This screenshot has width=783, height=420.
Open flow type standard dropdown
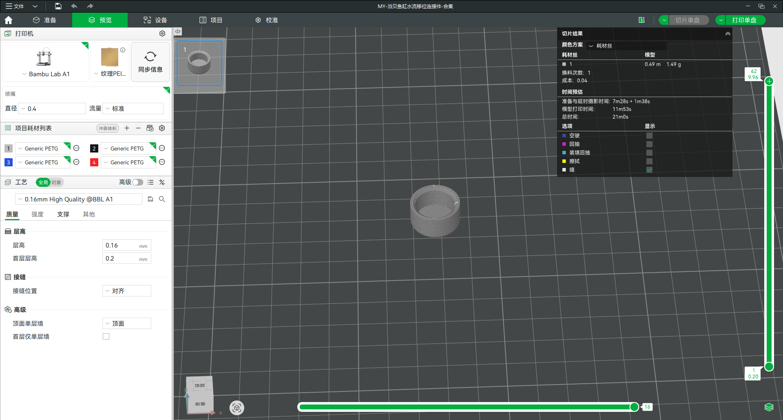click(x=133, y=108)
